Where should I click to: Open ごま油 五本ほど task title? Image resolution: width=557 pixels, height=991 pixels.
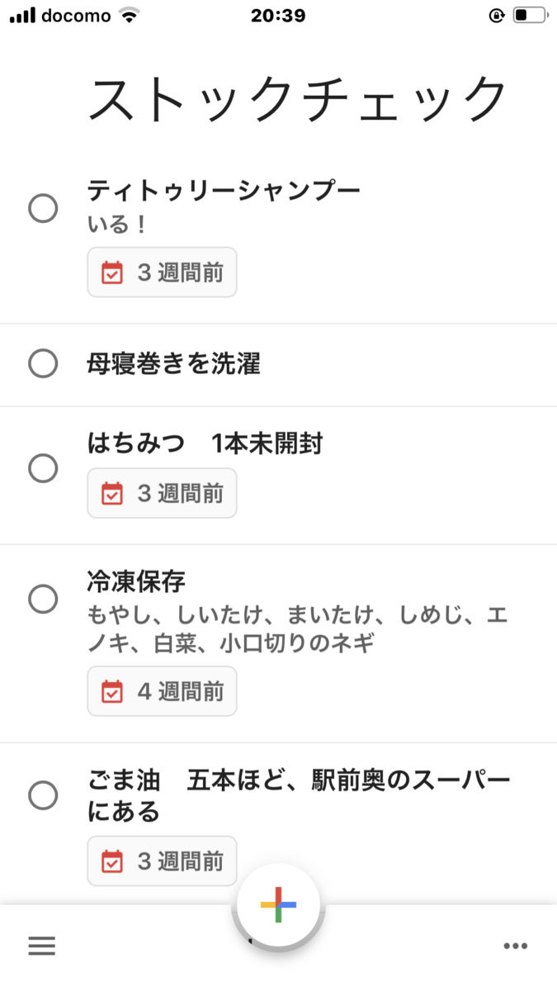pyautogui.click(x=299, y=796)
